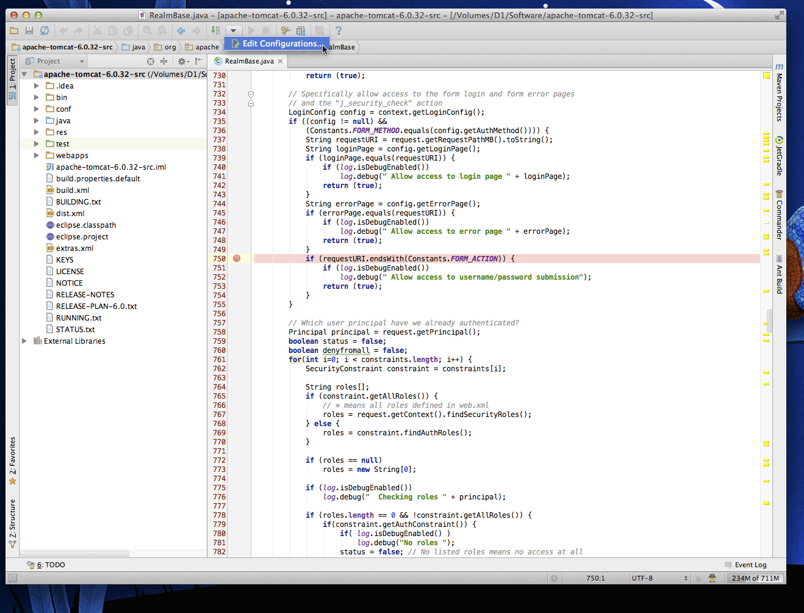Click the Hide Project panel icon
804x613 pixels.
point(198,61)
